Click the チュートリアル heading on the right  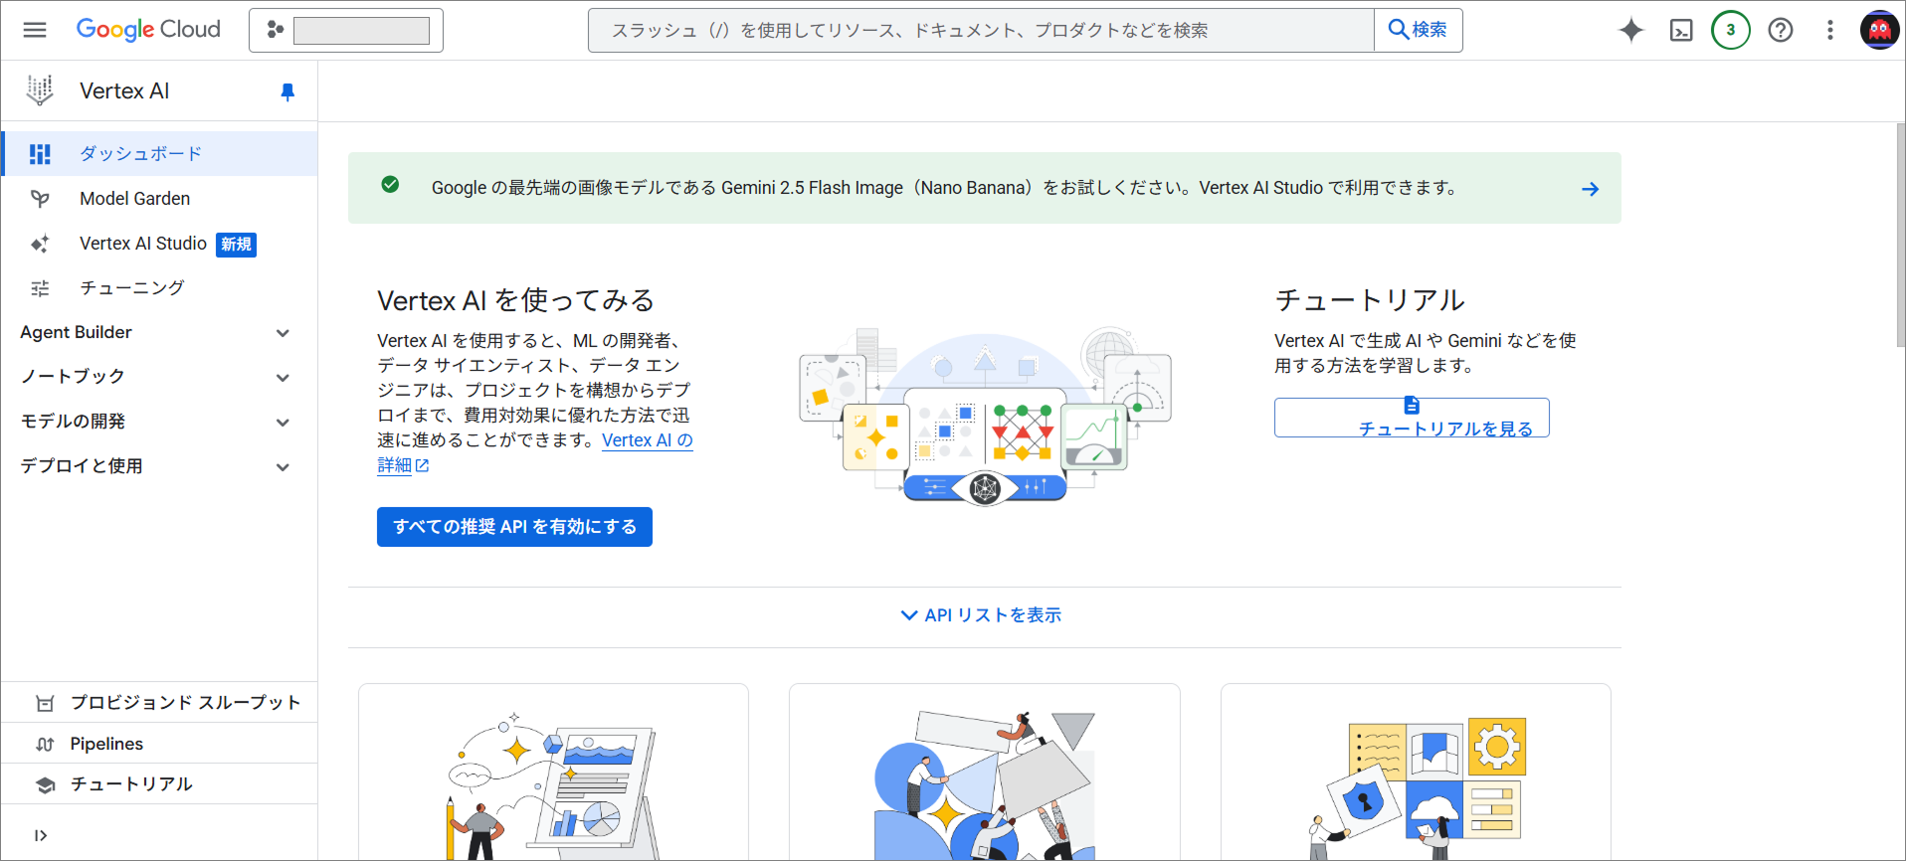[x=1370, y=300]
